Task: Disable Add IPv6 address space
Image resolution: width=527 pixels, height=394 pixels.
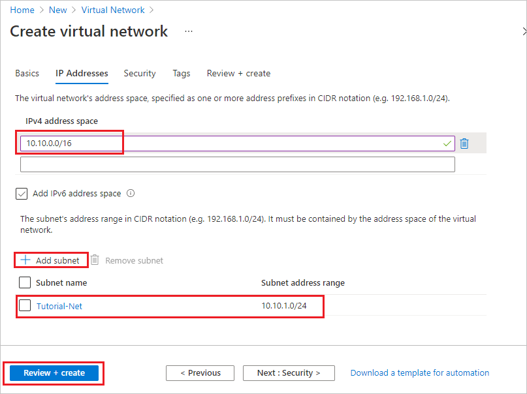Action: [x=22, y=193]
